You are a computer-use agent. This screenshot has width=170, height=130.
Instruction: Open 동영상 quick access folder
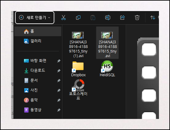coord(38,110)
